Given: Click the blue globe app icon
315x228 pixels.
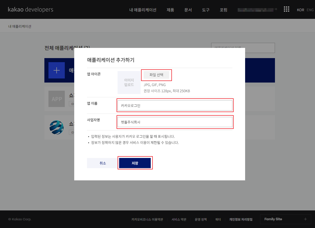Looking at the screenshot, I should pos(57,127).
